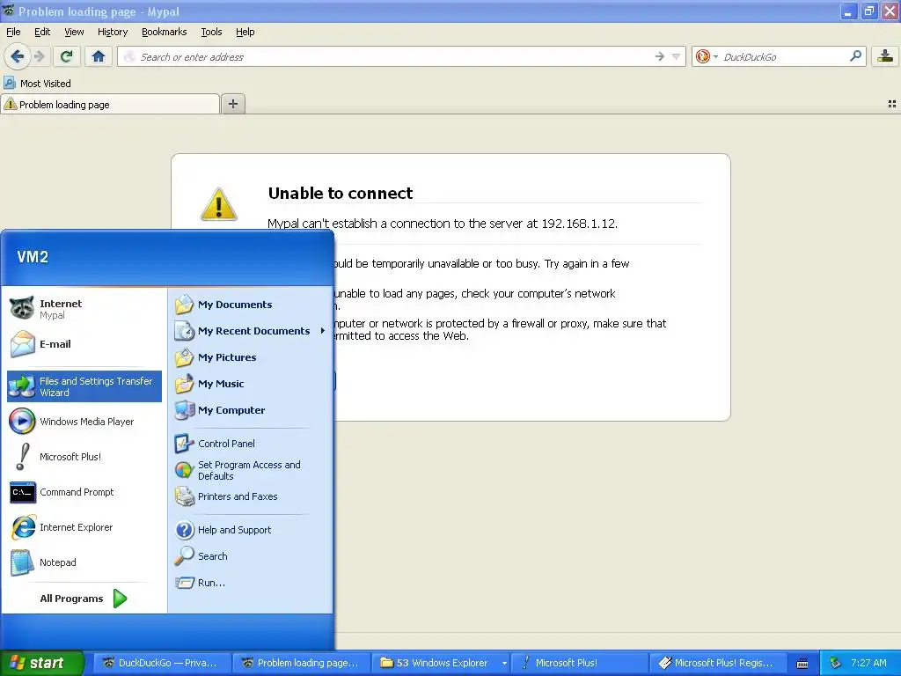
Task: Click the system tray network icon
Action: (x=835, y=663)
